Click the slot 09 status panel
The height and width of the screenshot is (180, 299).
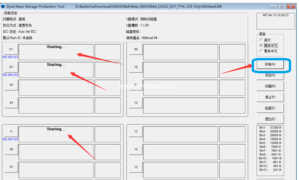[x=181, y=52]
